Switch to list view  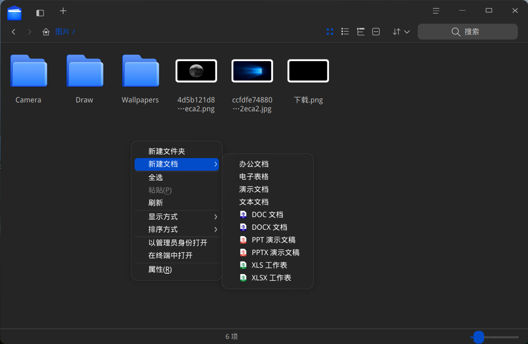(x=345, y=32)
